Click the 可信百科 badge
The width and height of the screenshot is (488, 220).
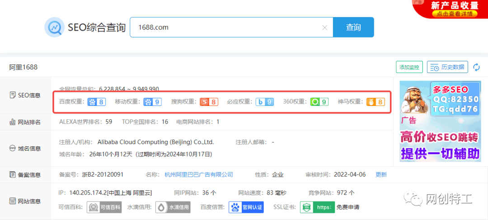[104, 207]
